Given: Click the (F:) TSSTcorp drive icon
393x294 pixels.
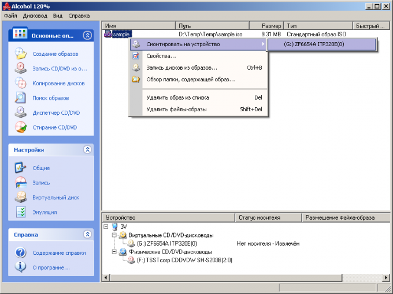Looking at the screenshot, I should (x=131, y=260).
